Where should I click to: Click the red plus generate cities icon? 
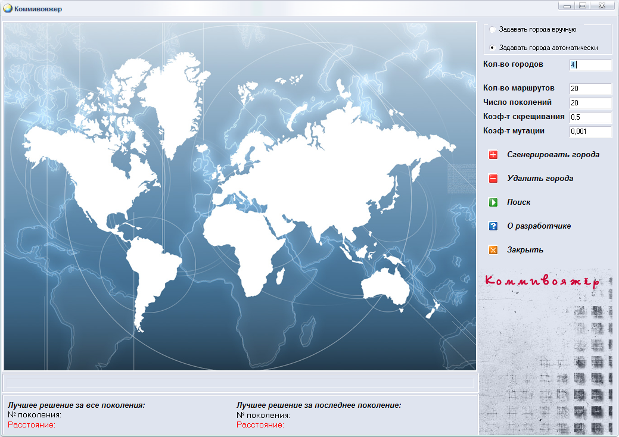tap(493, 155)
